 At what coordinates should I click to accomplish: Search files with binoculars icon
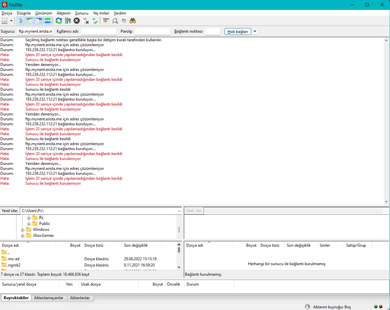click(x=133, y=21)
